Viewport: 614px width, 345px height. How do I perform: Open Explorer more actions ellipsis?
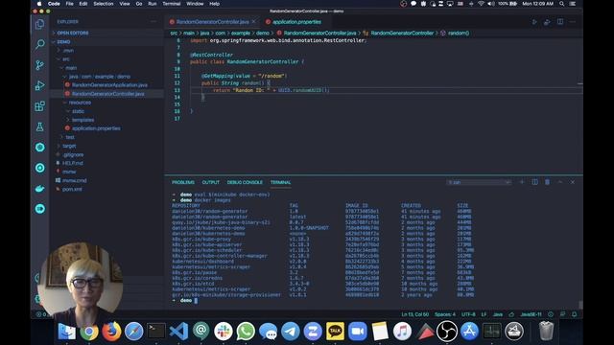pyautogui.click(x=153, y=21)
